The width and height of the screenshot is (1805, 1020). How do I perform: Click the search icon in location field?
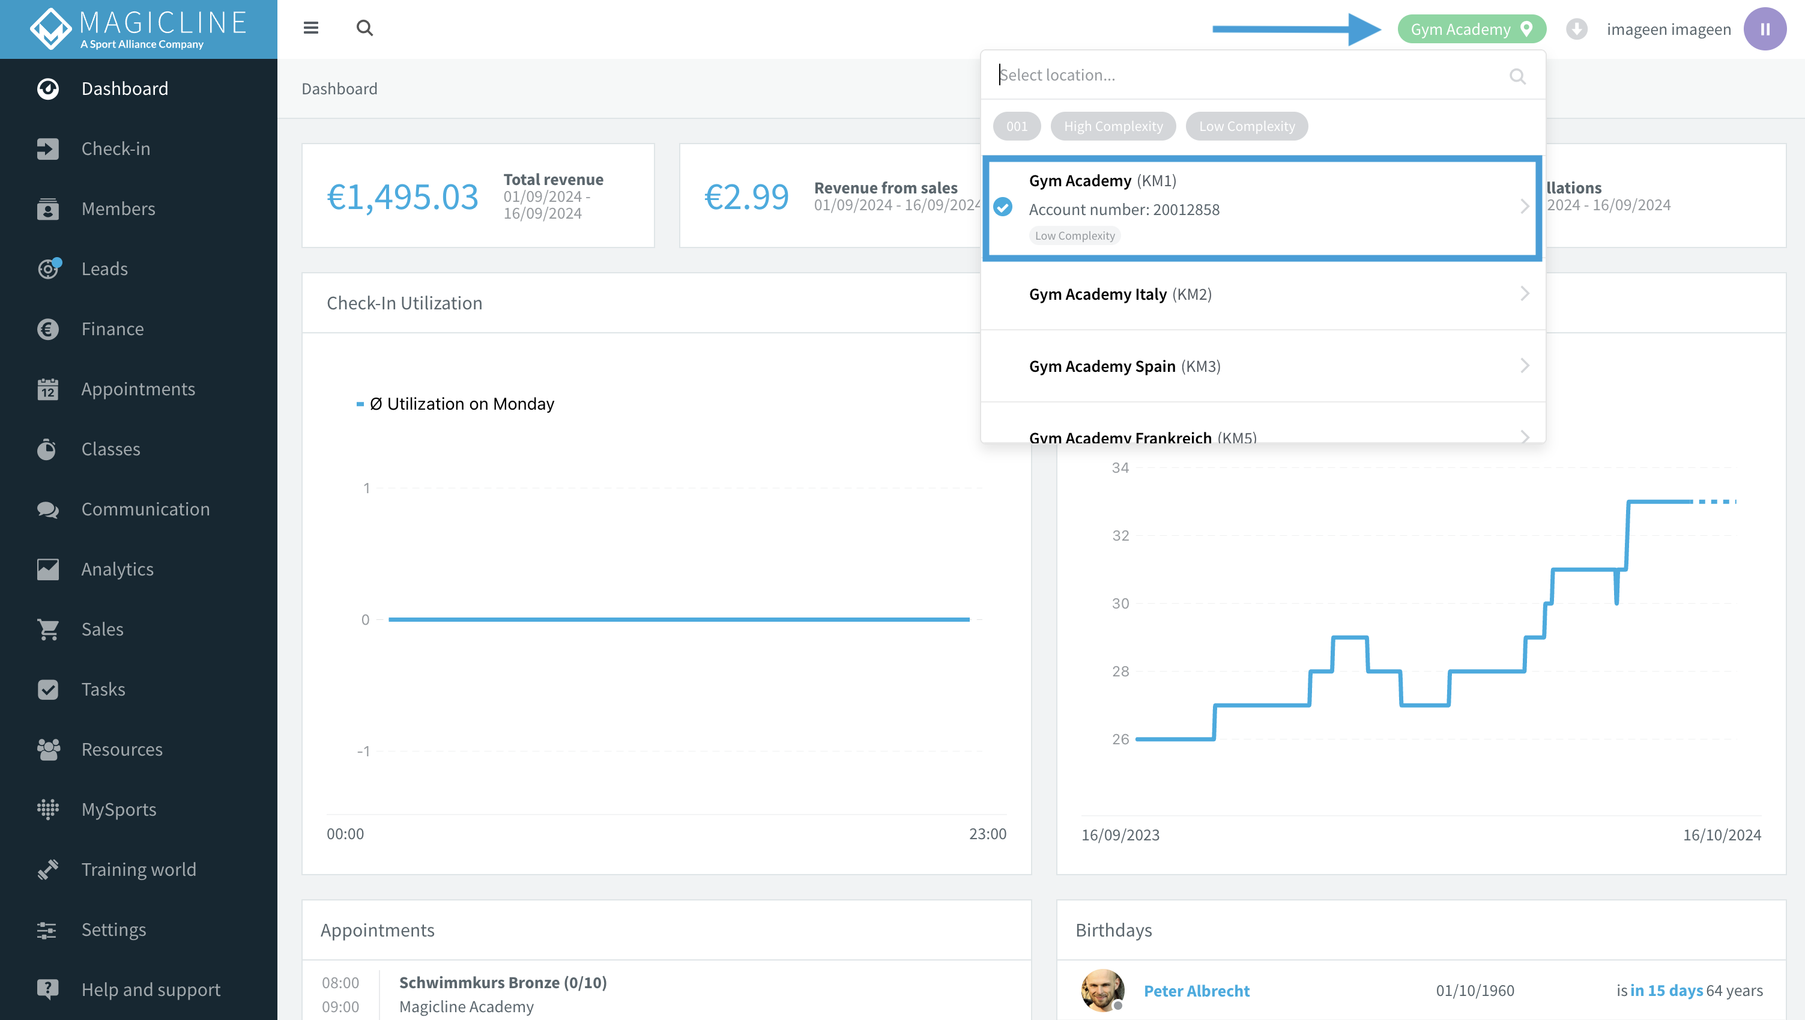(1518, 76)
